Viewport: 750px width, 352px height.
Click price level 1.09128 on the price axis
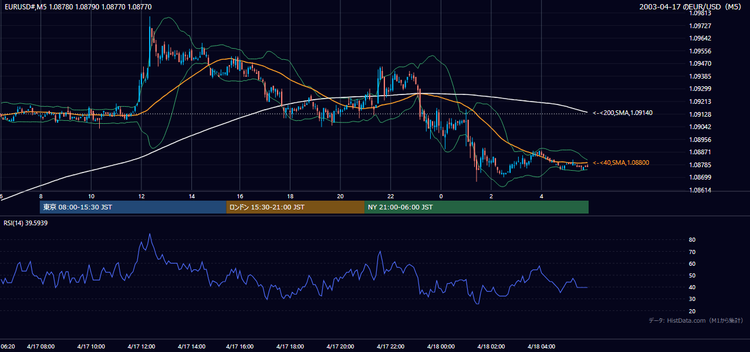701,114
